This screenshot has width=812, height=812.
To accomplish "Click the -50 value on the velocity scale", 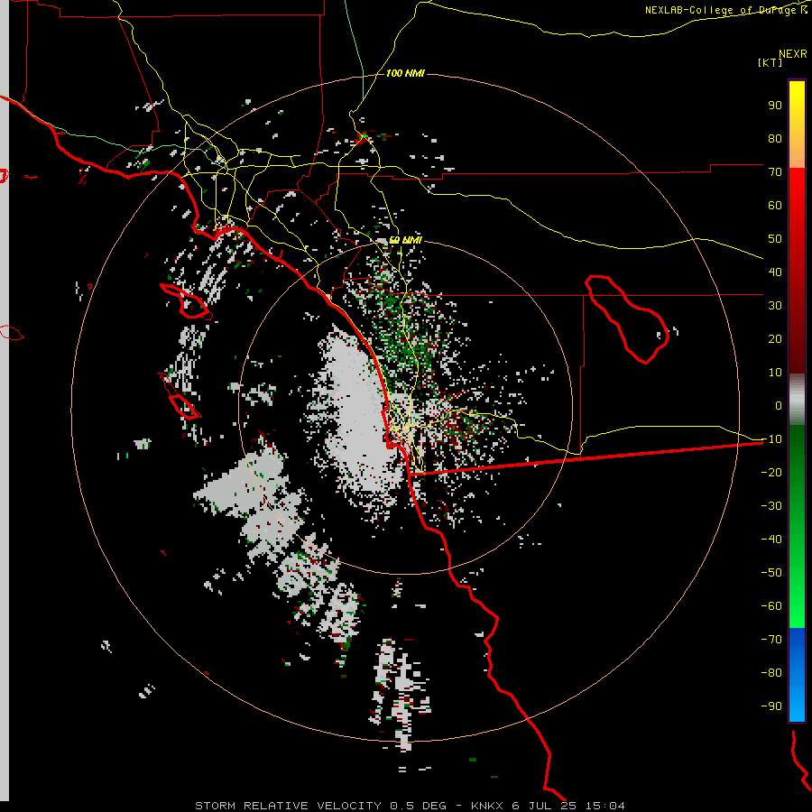I will click(771, 573).
